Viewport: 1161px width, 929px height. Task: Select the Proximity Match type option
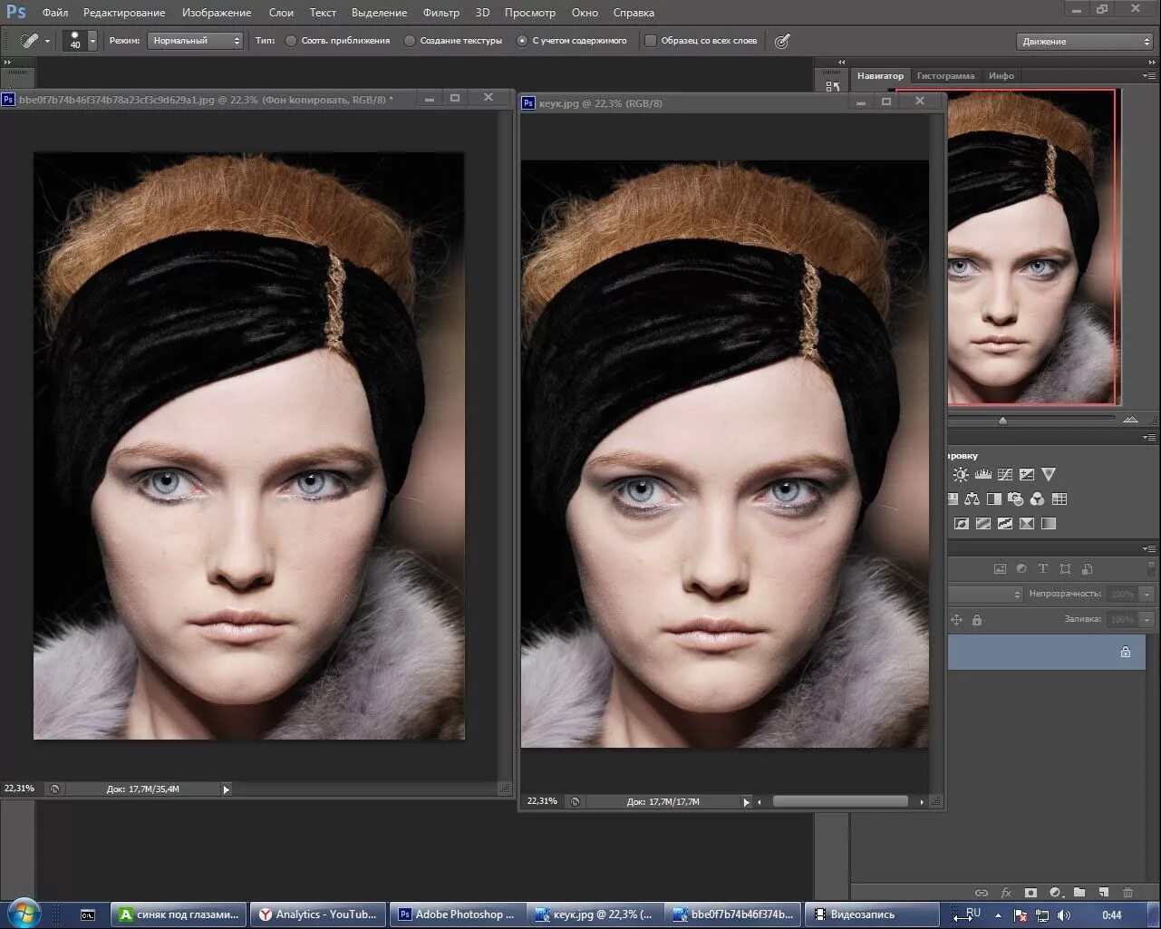tap(291, 41)
